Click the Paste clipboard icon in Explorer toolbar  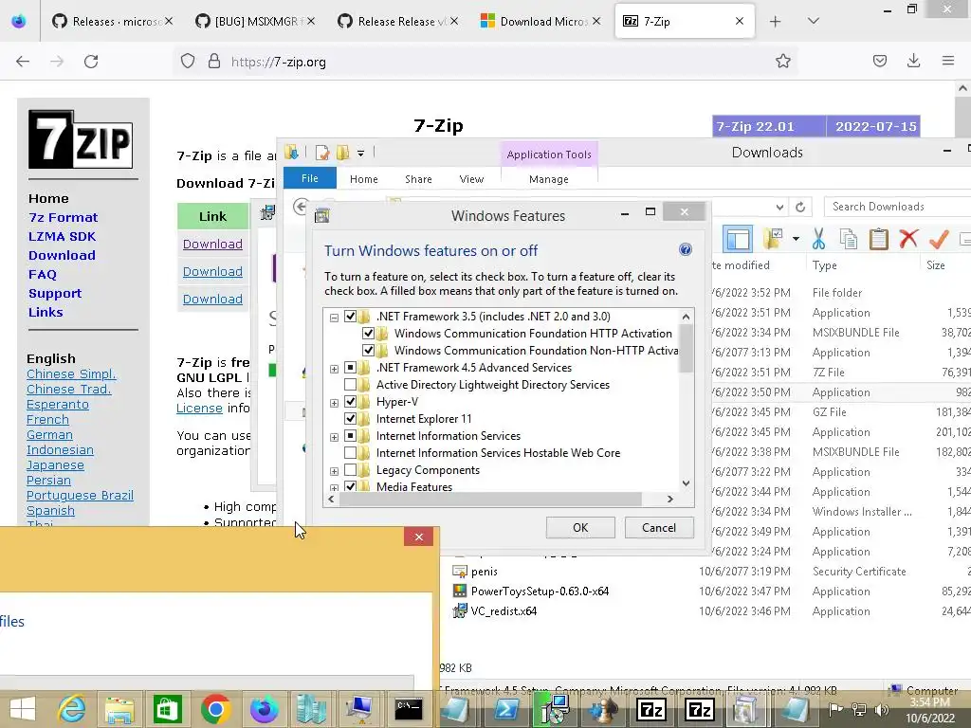tap(878, 238)
